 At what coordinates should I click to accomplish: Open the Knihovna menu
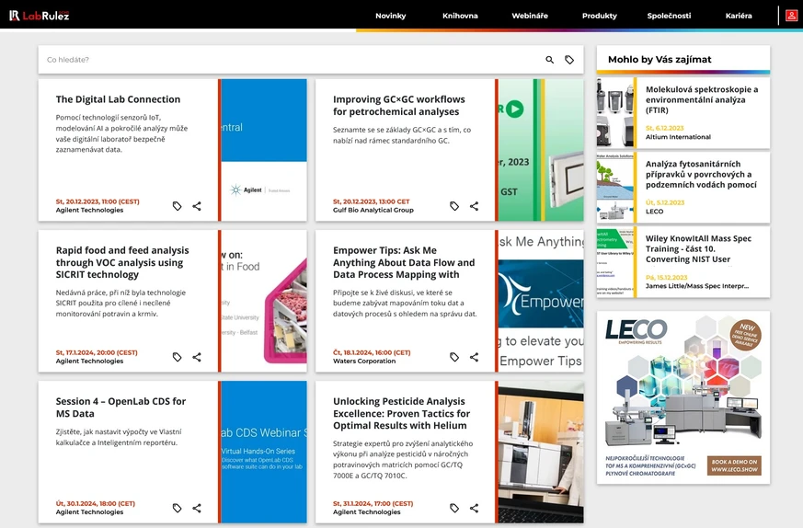coord(460,16)
